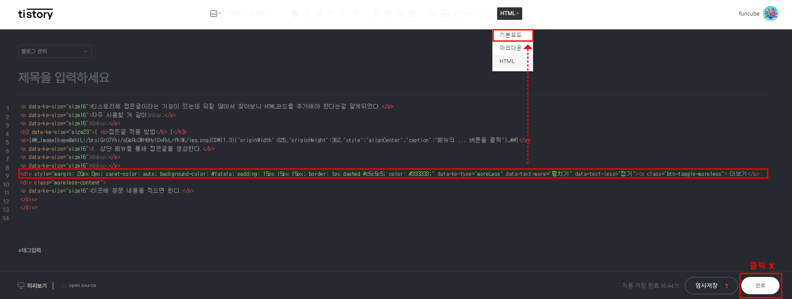Image resolution: width=792 pixels, height=299 pixels.
Task: Click the 임시저장 draft save button
Action: click(706, 286)
